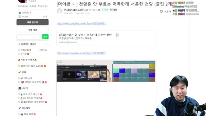Open the 비즈센터 link
Screen dimensions: 206x116
pos(43,6)
